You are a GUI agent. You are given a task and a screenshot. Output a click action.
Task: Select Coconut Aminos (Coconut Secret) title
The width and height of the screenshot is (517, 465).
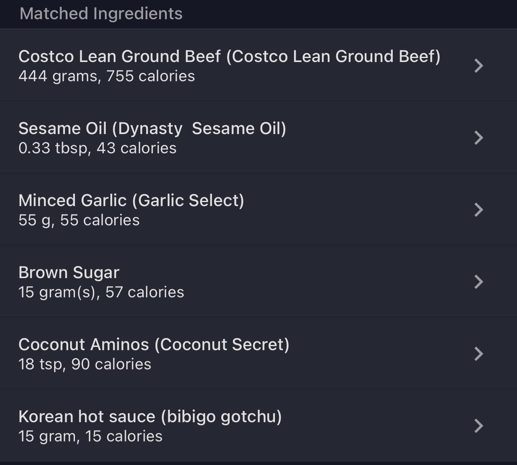pos(154,345)
